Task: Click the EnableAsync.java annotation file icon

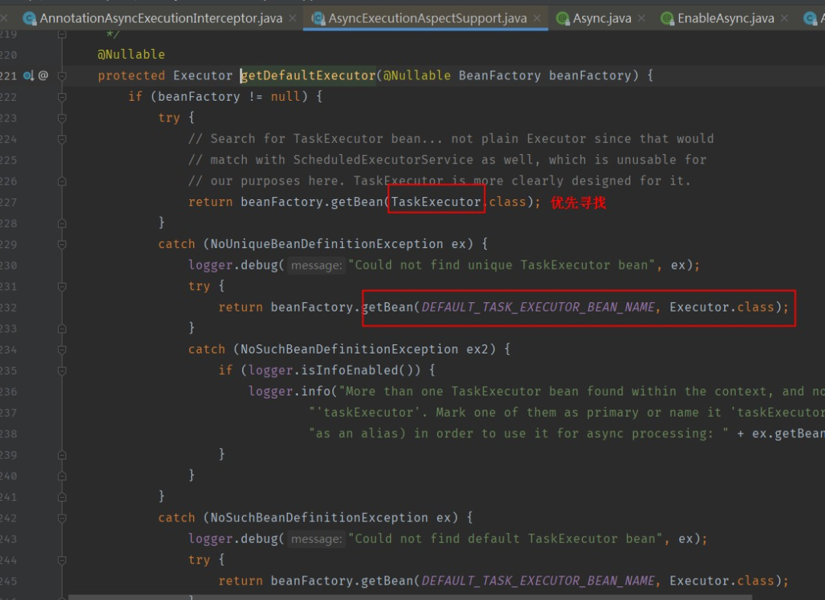Action: (667, 18)
